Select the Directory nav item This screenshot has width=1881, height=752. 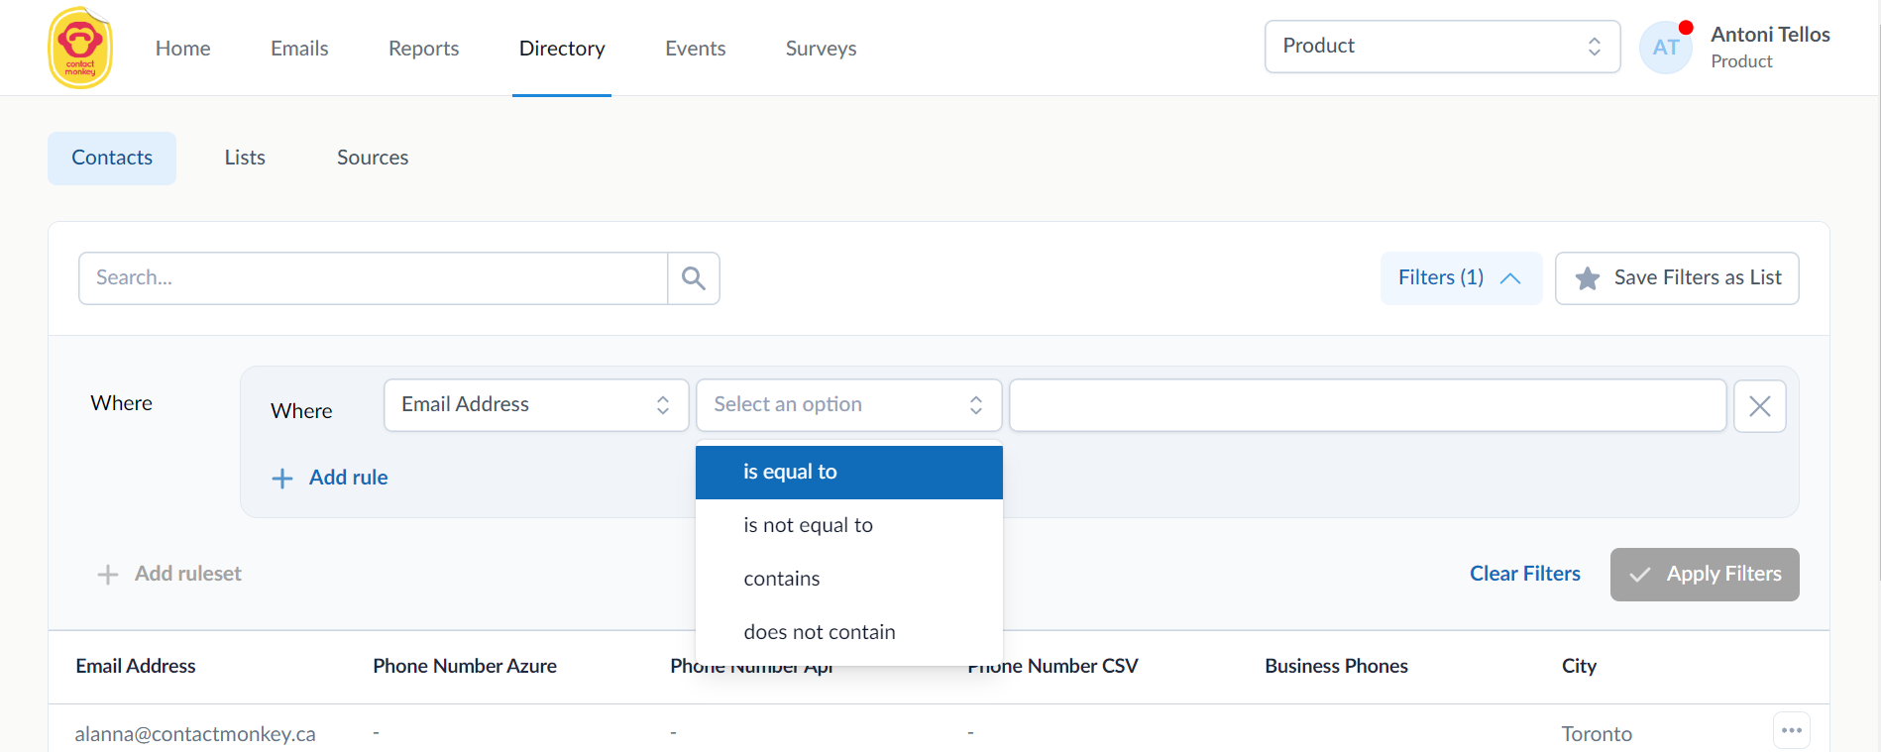562,49
